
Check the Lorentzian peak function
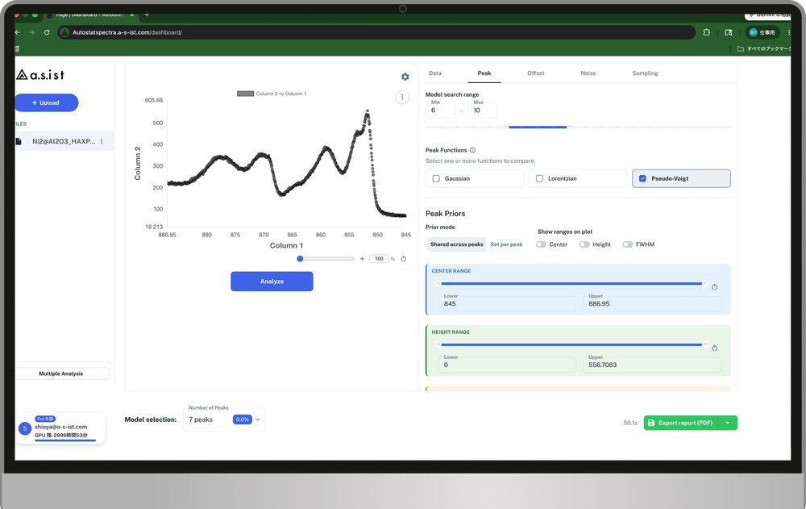(539, 178)
